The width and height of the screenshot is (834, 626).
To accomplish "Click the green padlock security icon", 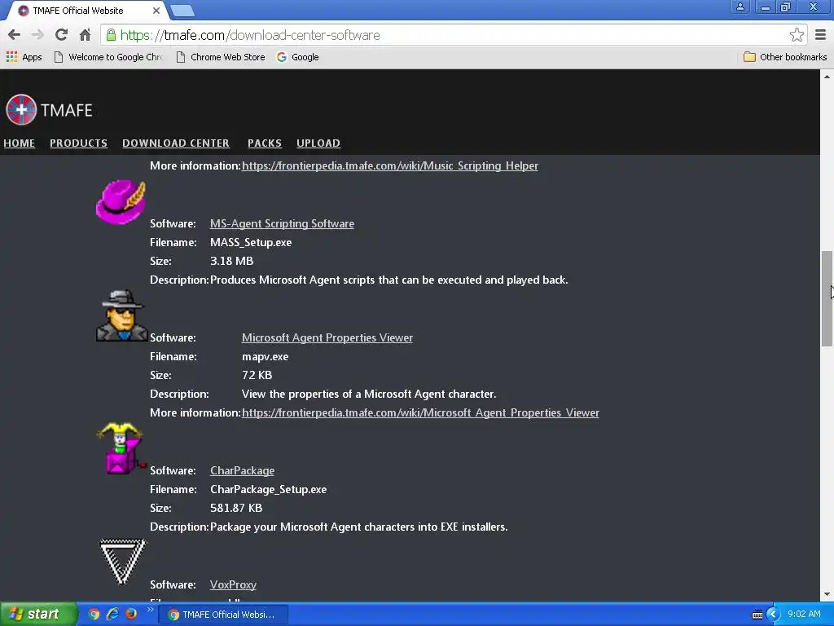I will [111, 35].
